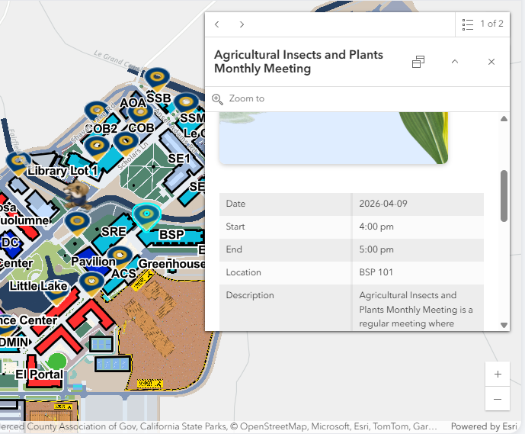Click the Little Lake label
The height and width of the screenshot is (434, 525).
coord(39,286)
